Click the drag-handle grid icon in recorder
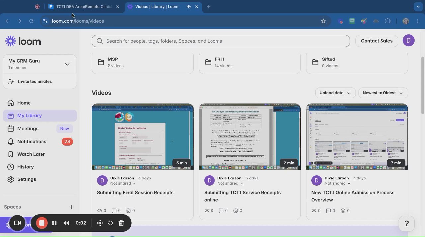 click(x=100, y=223)
